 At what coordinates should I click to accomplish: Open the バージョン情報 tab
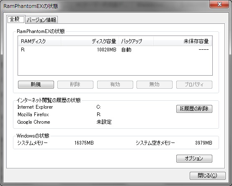pyautogui.click(x=41, y=20)
